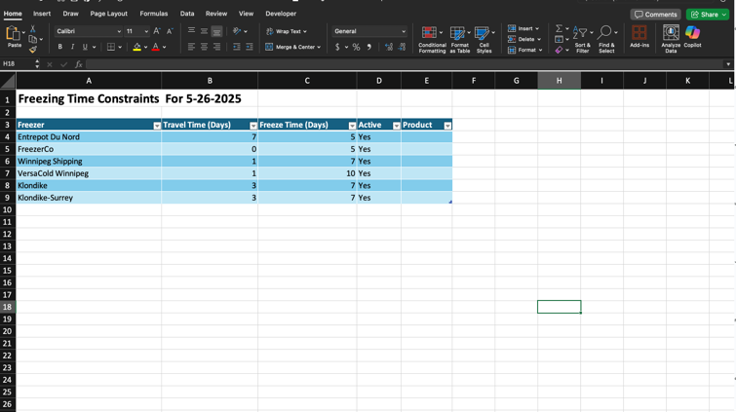Select the Winnipeg Shipping cell
Screen dimensions: 736x412
pos(88,162)
